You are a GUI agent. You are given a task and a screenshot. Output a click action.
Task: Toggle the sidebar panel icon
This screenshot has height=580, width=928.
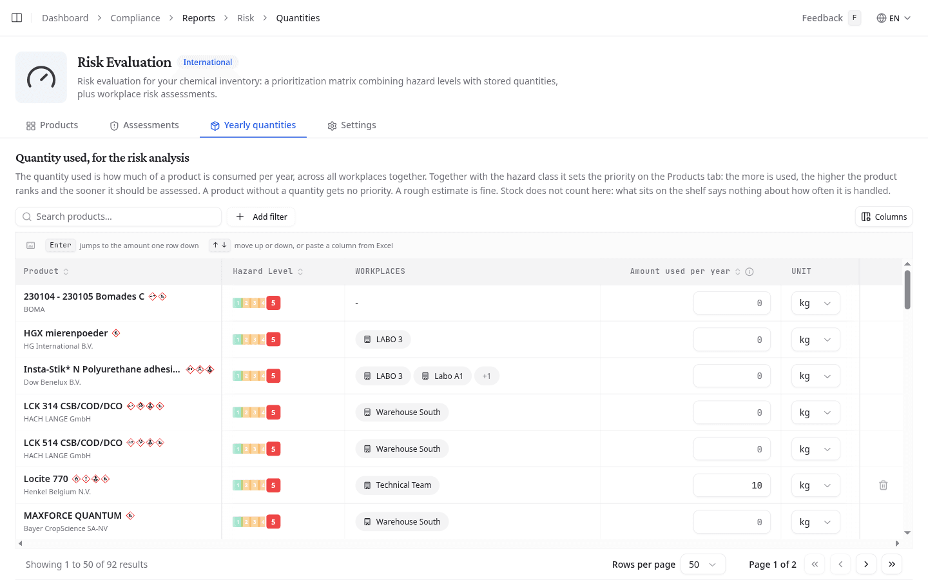[17, 18]
